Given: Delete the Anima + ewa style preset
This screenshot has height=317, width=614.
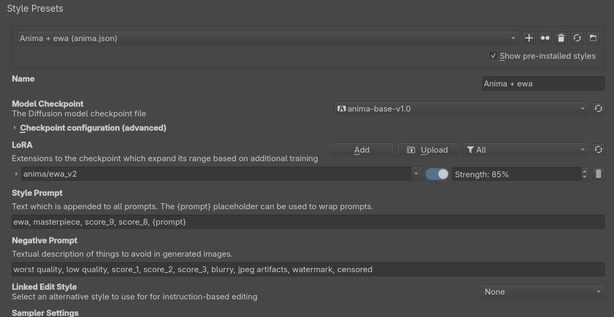Looking at the screenshot, I should 561,38.
